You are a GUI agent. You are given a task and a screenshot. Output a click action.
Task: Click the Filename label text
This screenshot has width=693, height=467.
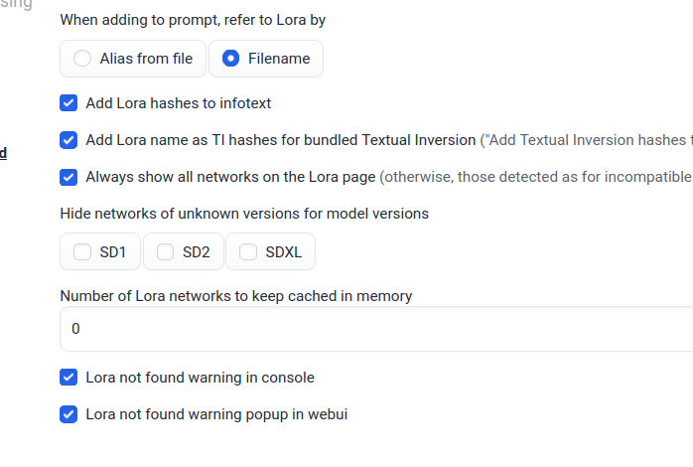click(279, 59)
